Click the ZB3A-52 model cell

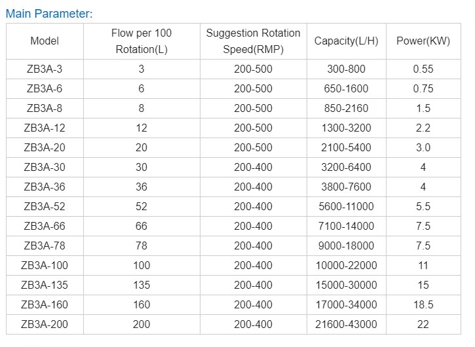45,206
